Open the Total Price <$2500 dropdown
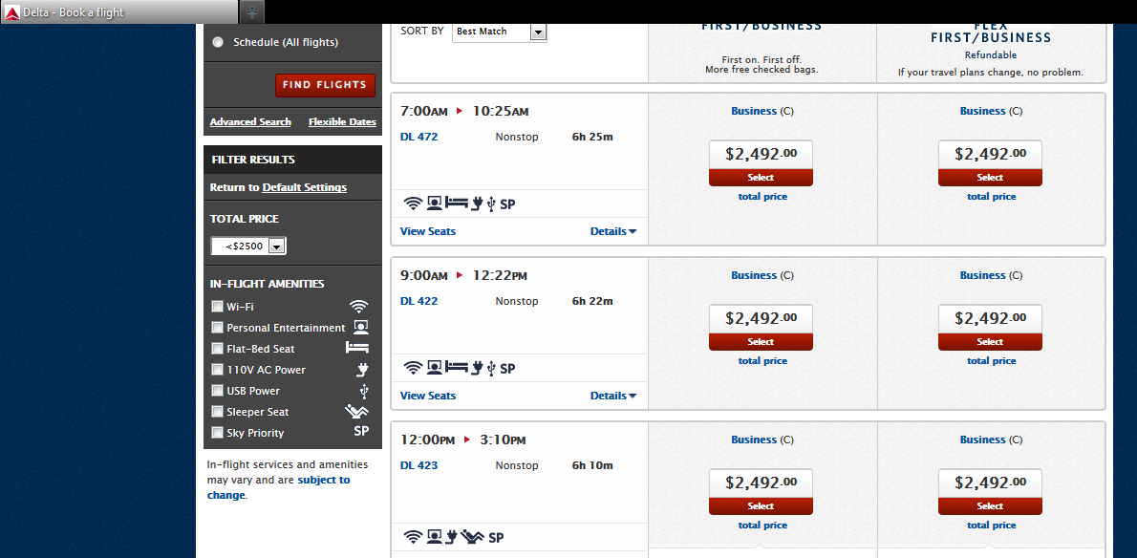The width and height of the screenshot is (1137, 558). point(276,246)
